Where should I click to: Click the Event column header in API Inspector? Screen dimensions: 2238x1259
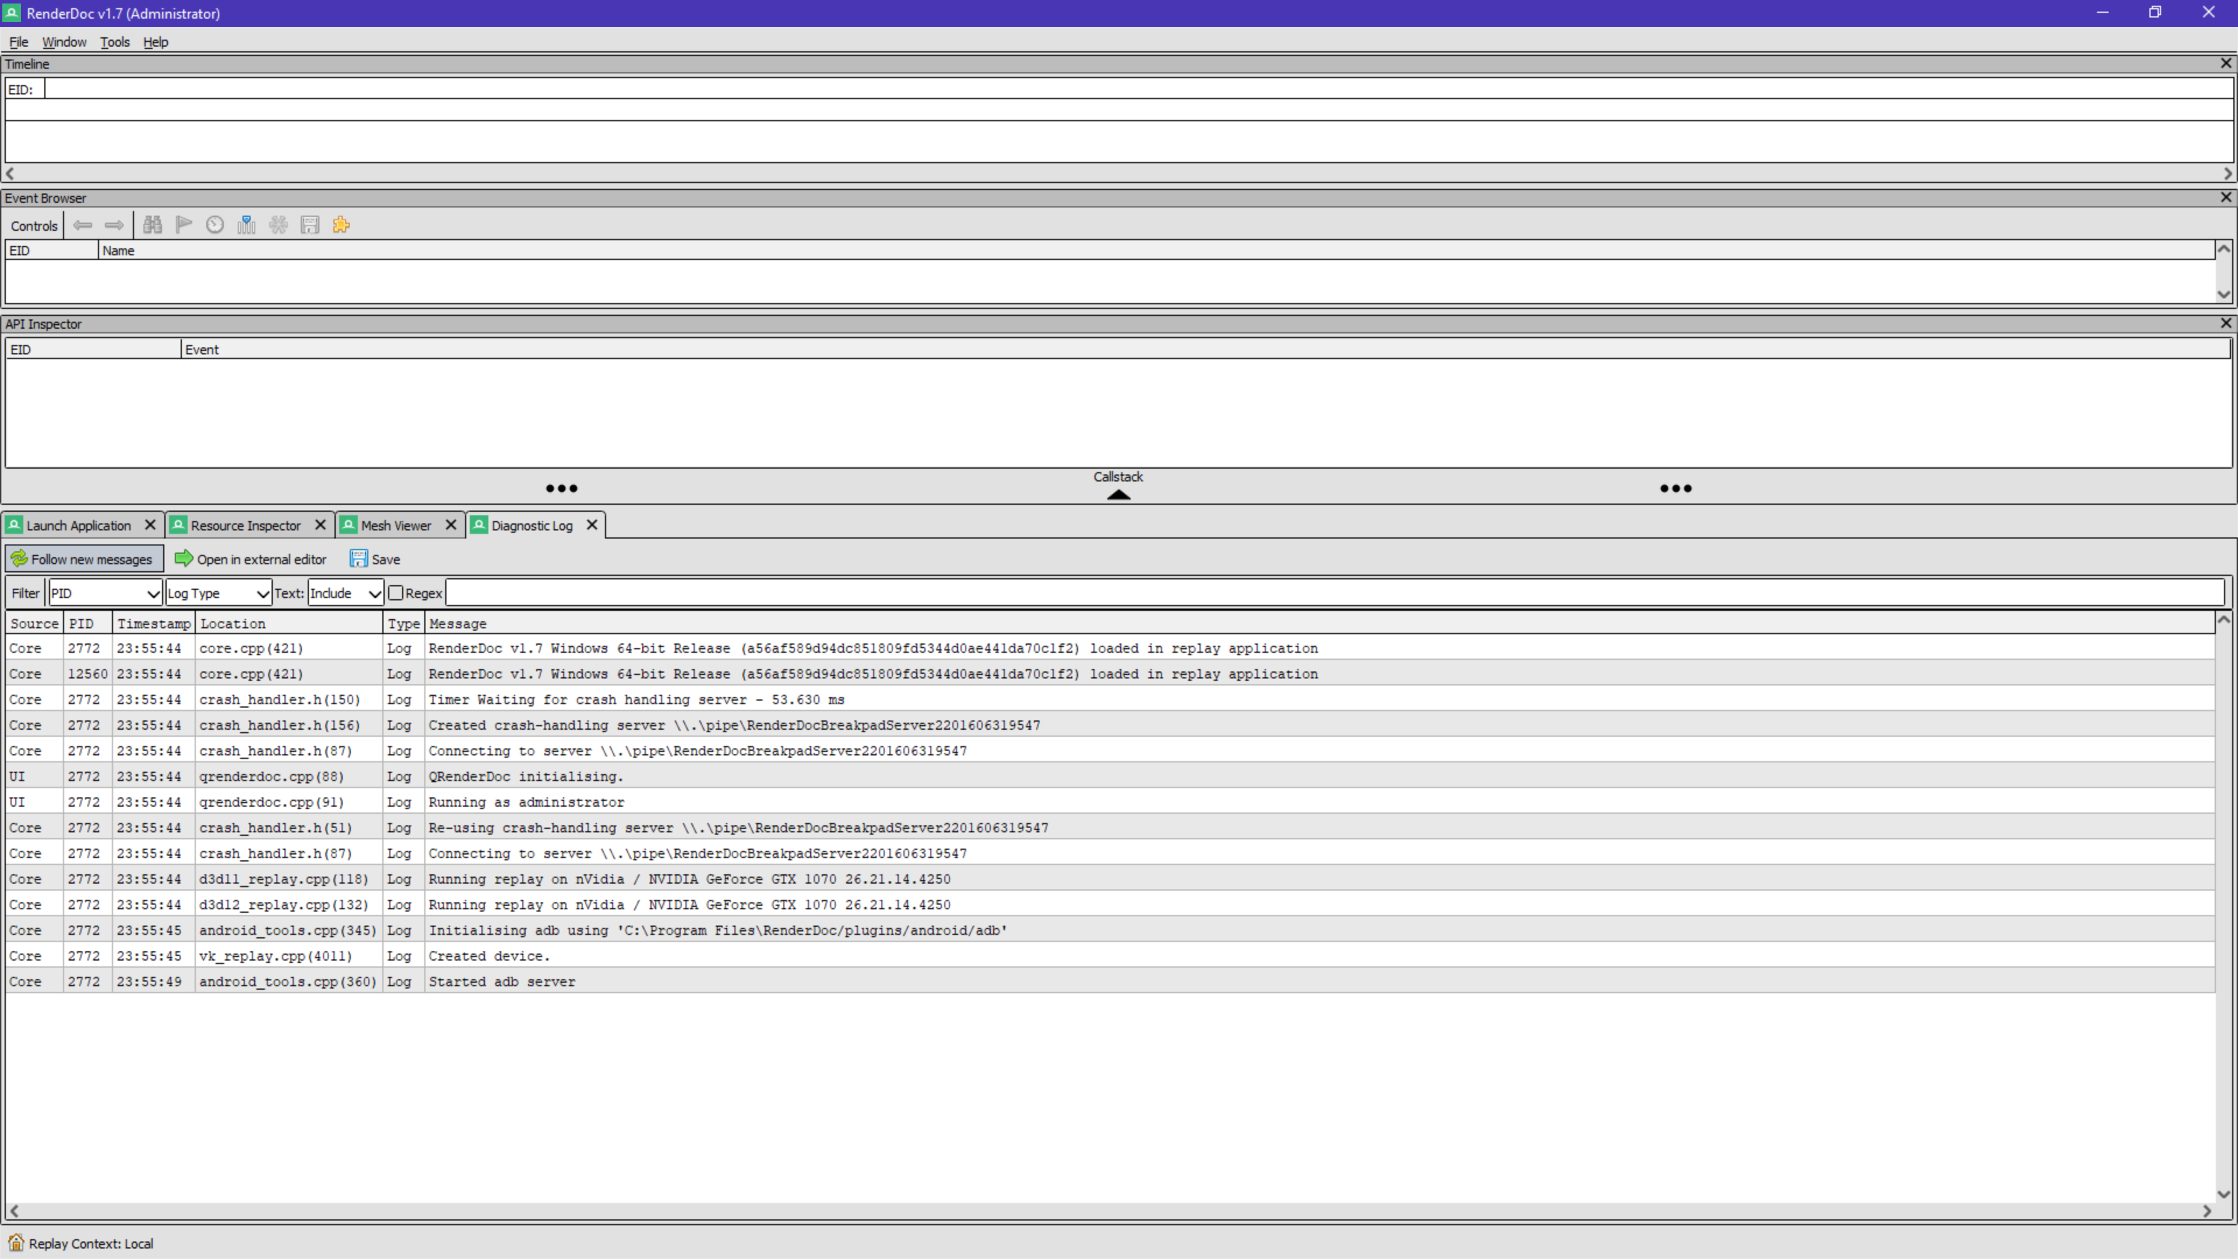coord(1206,349)
